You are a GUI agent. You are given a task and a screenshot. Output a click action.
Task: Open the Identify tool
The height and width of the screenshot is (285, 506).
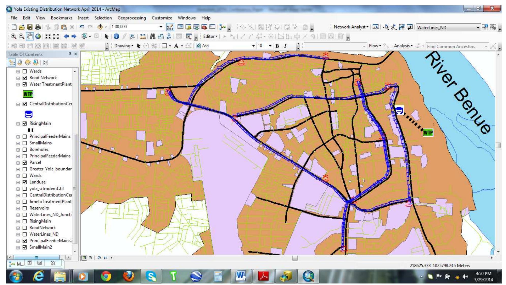116,36
